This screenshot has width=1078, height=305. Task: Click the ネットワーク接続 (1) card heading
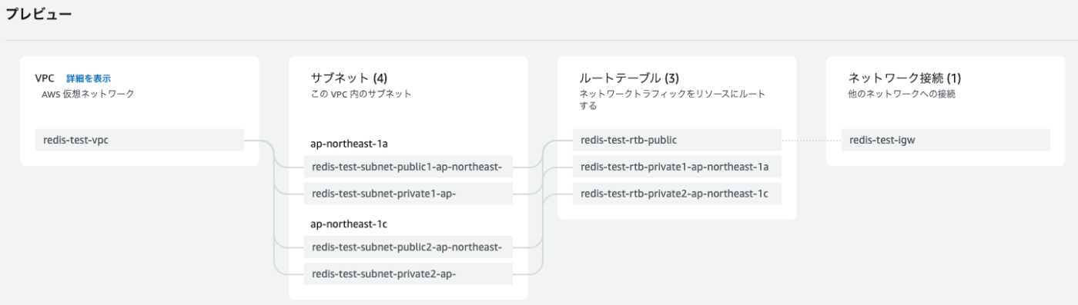click(904, 78)
